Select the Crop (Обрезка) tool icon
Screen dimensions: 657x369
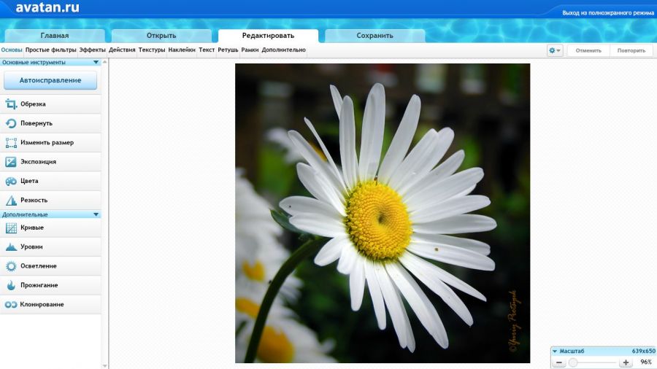click(x=11, y=104)
